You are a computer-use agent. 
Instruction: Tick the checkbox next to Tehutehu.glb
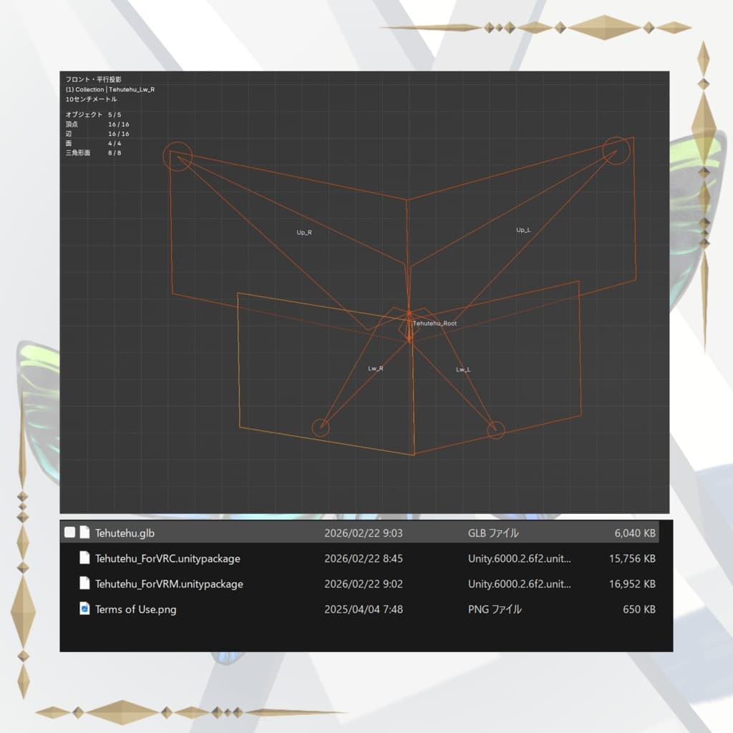pos(69,532)
